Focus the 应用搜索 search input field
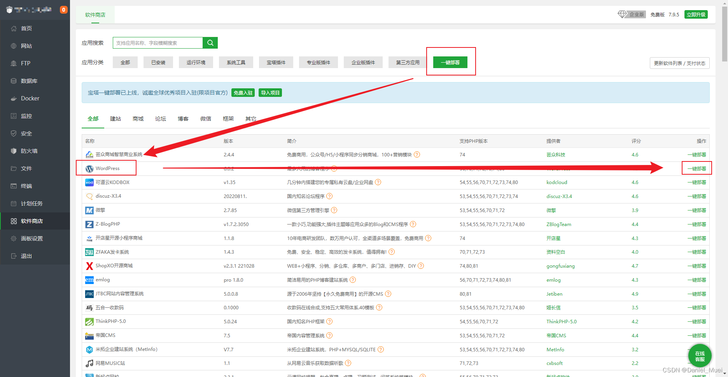The image size is (728, 377). (158, 43)
